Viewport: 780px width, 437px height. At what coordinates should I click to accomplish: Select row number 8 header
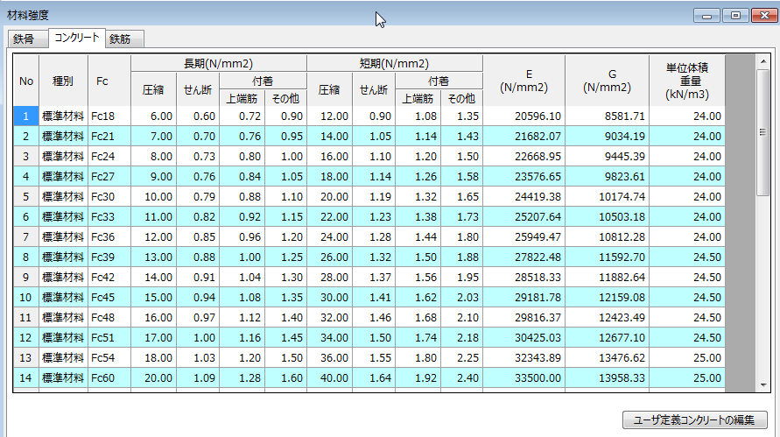pos(26,257)
